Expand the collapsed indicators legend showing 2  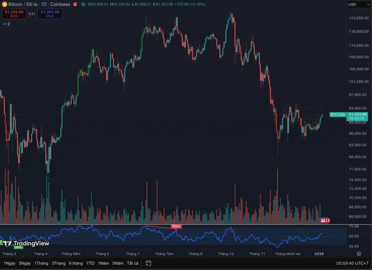point(7,24)
